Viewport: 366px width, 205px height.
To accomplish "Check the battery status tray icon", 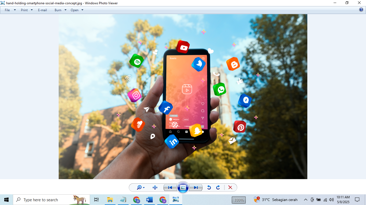I will (319, 200).
